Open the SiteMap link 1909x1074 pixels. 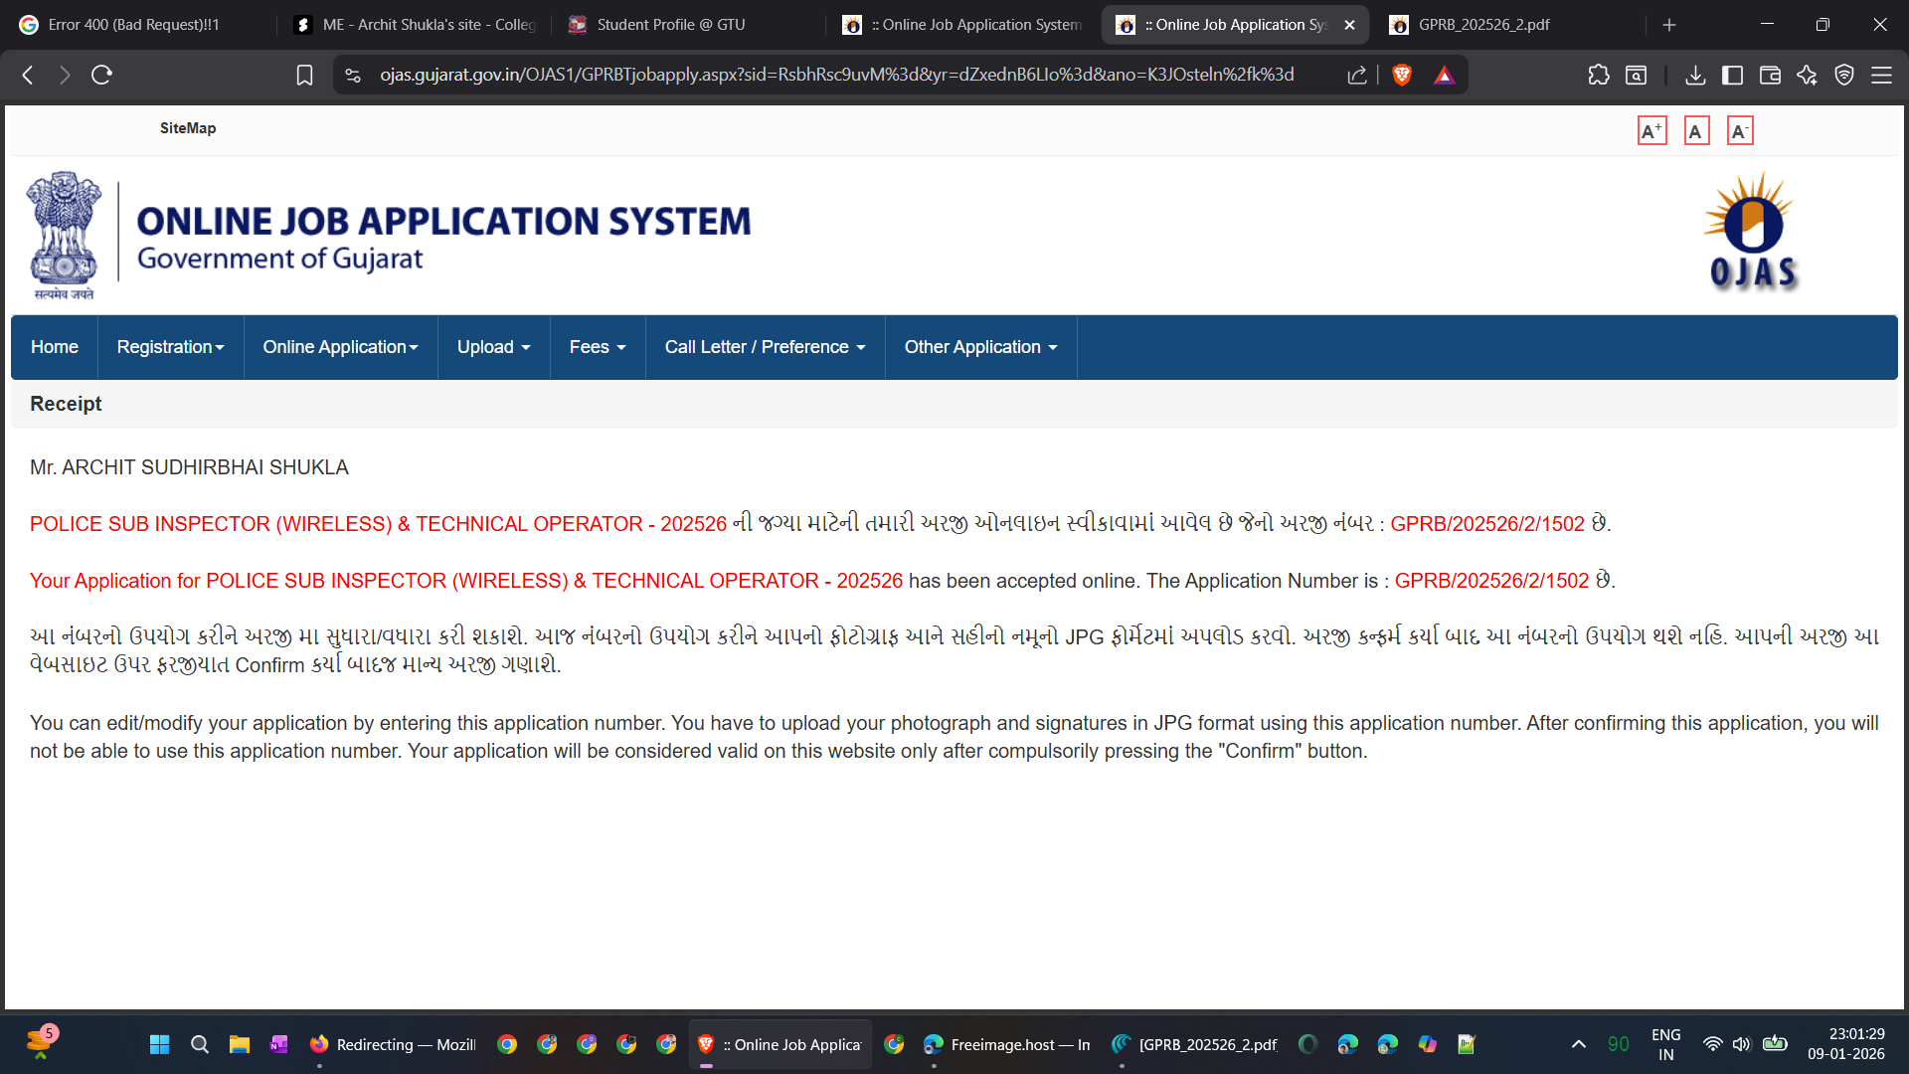[187, 128]
